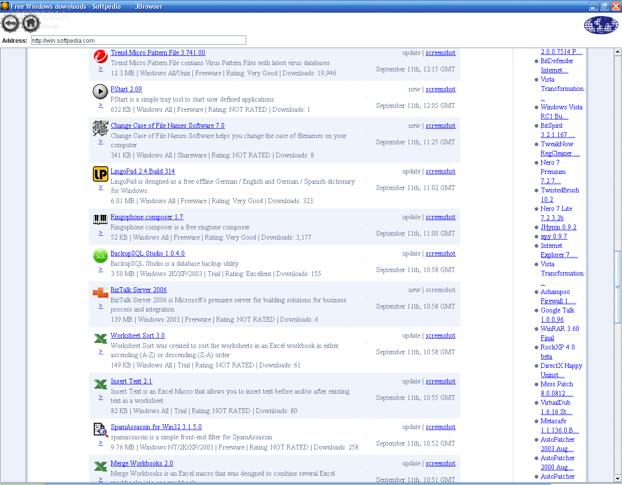Click the Merge Workbooks Excel icon

[x=101, y=466]
